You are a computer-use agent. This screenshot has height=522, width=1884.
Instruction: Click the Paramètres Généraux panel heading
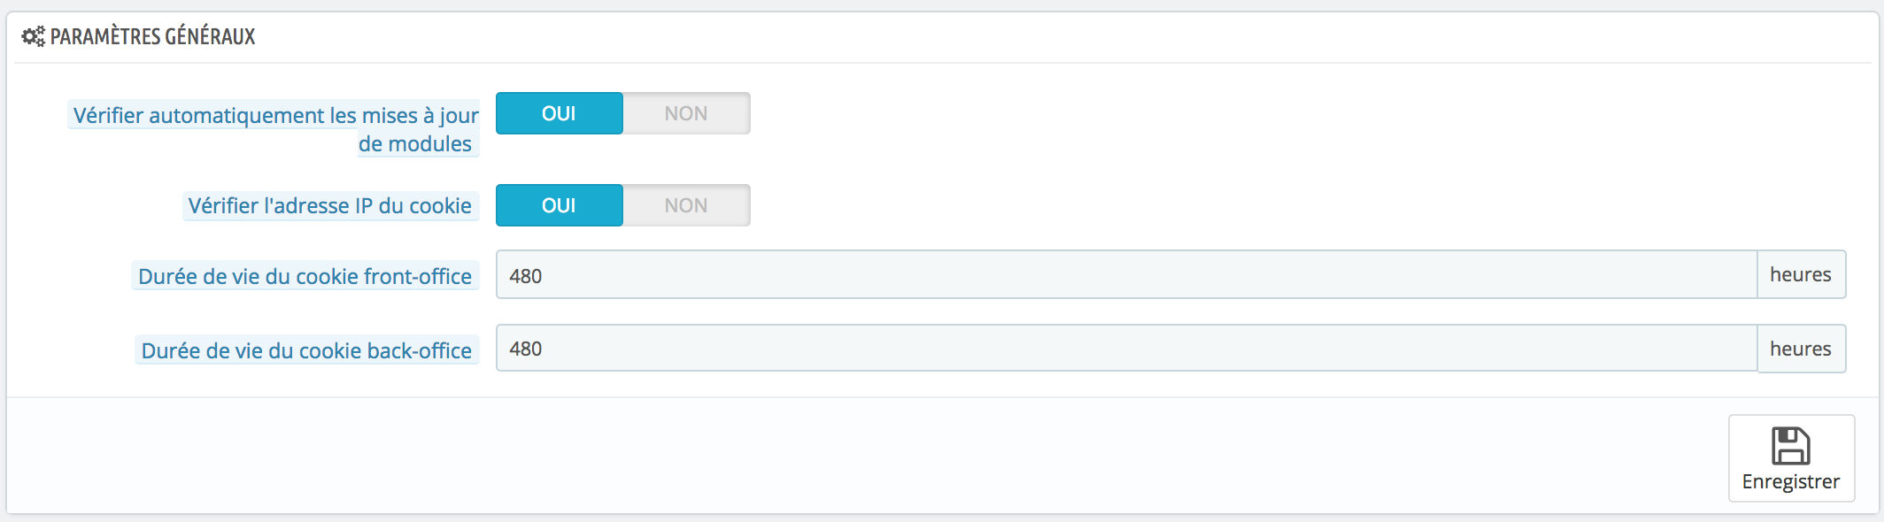coord(152,36)
